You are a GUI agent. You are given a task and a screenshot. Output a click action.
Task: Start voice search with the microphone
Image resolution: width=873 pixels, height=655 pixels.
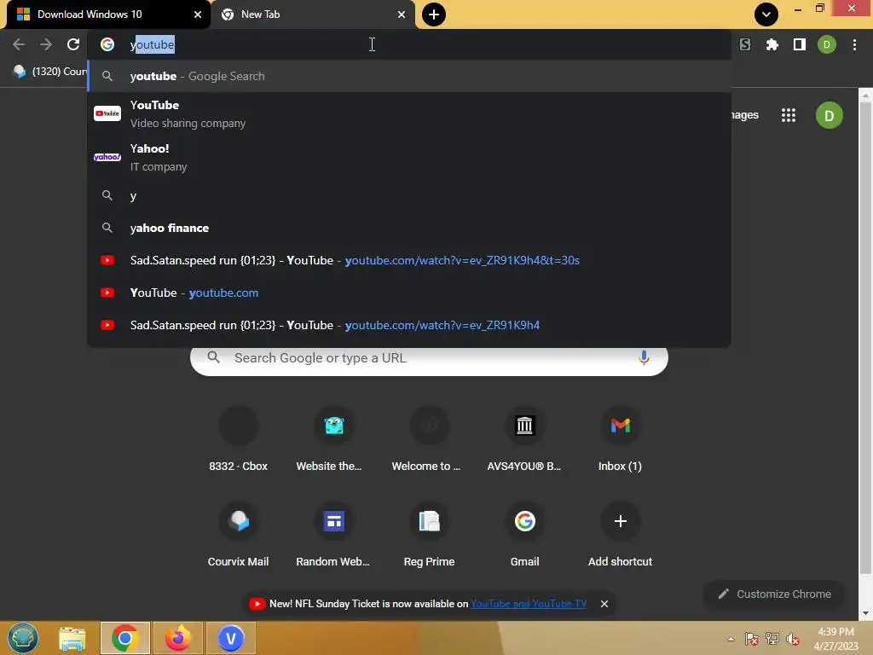pos(644,357)
